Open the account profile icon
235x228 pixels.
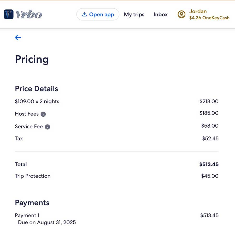(x=181, y=14)
